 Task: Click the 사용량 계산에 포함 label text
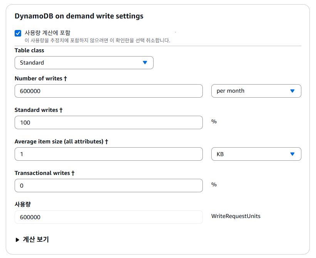[x=47, y=33]
